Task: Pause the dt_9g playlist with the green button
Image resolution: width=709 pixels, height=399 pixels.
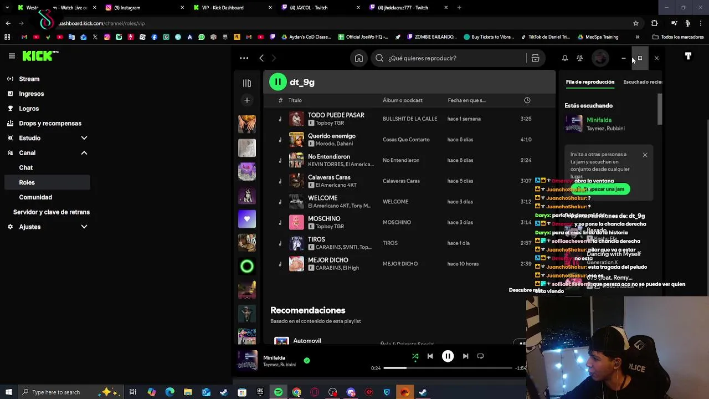Action: click(278, 82)
